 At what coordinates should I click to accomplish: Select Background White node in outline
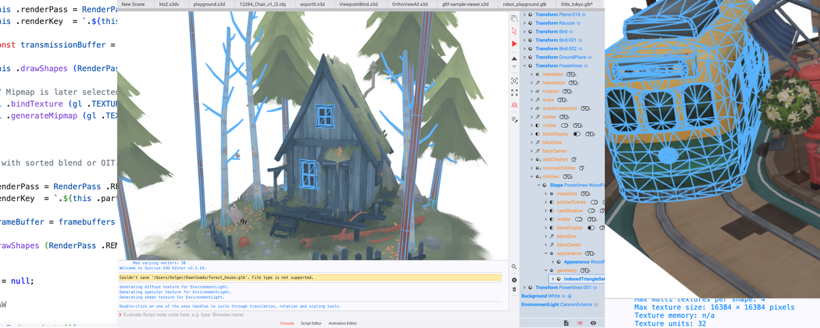(x=541, y=296)
